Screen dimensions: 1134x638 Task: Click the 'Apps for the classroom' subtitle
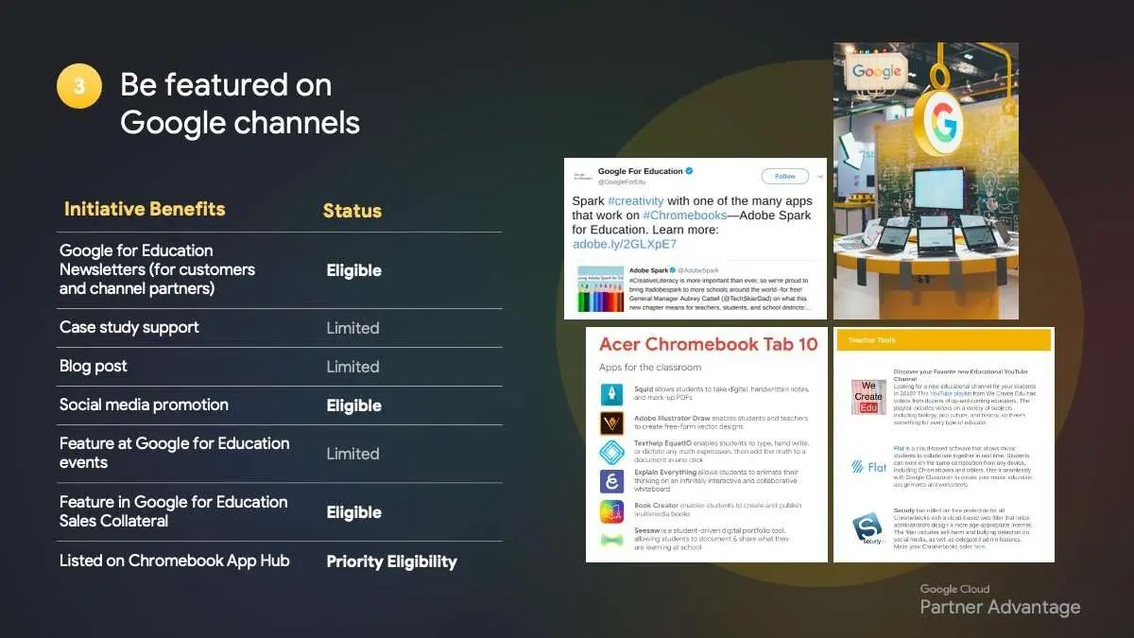coord(650,367)
